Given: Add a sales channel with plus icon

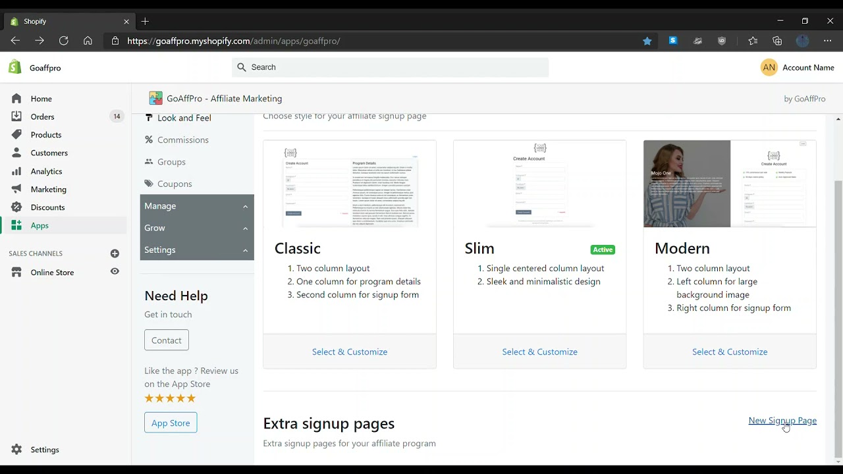Looking at the screenshot, I should click(x=115, y=253).
